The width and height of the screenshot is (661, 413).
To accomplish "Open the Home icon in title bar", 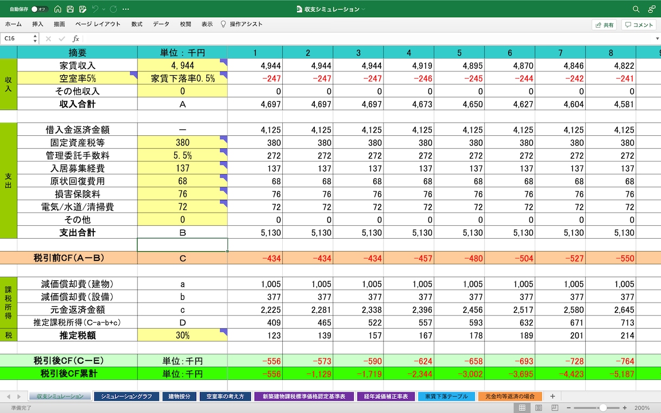I will click(x=58, y=9).
